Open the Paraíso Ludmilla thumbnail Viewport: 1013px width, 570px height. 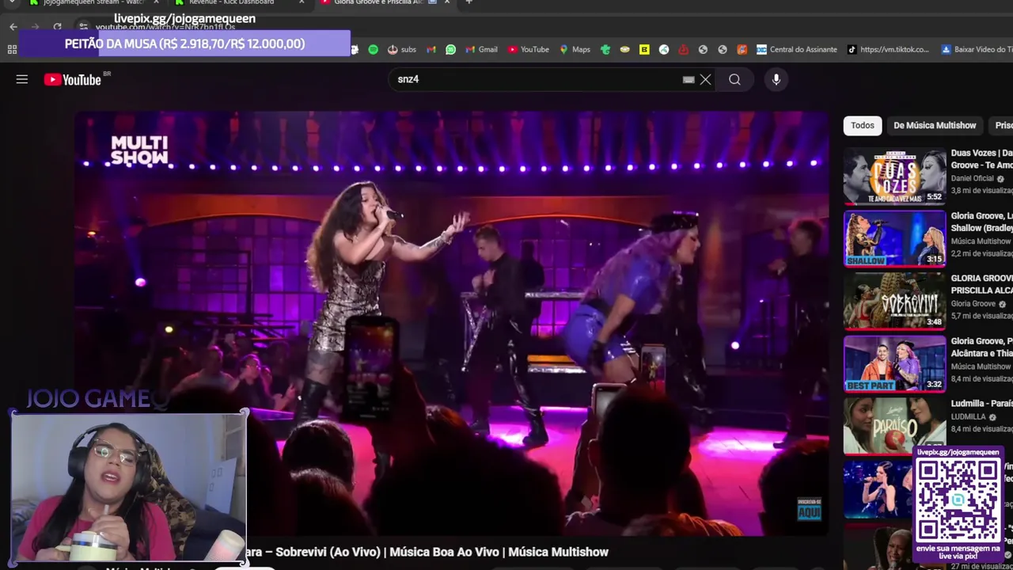[x=894, y=426]
